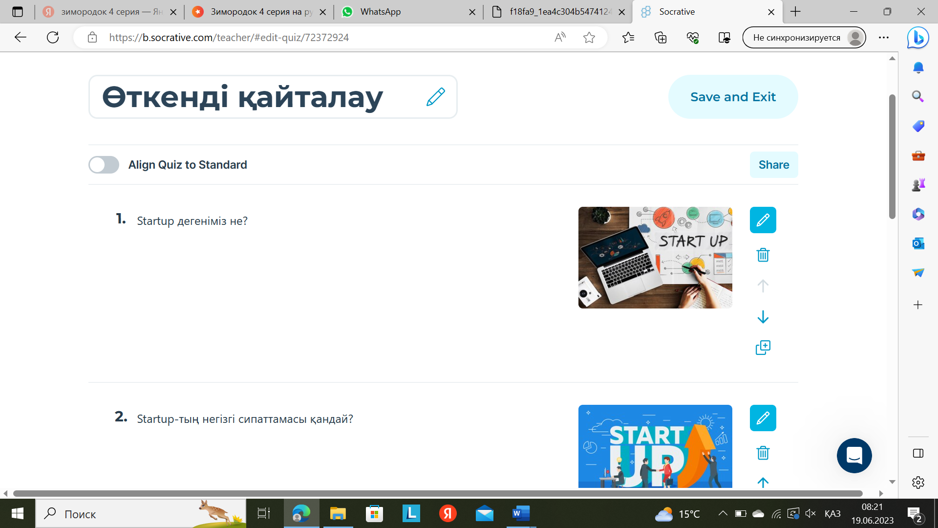This screenshot has height=528, width=938.
Task: Click the horizontal page scrollbar
Action: (437, 493)
